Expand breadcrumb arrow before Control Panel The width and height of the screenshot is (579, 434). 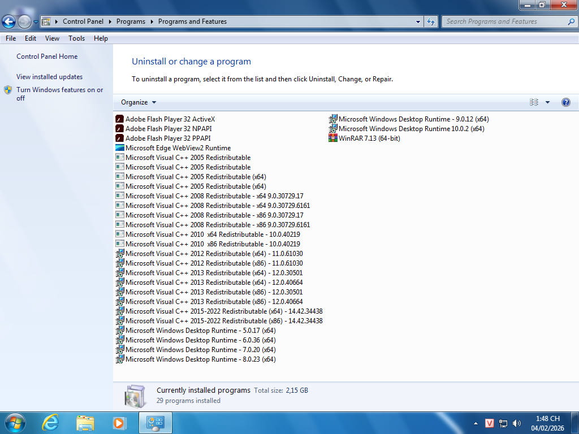57,21
